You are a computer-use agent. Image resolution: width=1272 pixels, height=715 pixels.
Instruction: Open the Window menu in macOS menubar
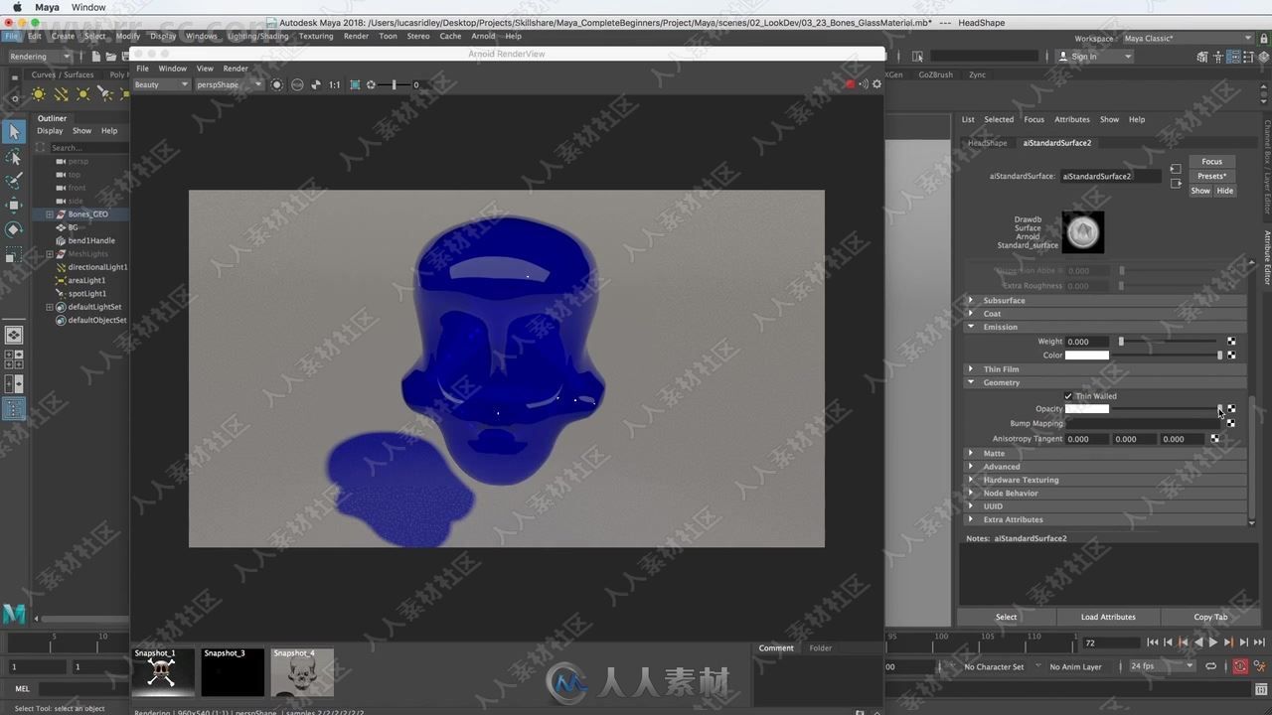click(88, 7)
